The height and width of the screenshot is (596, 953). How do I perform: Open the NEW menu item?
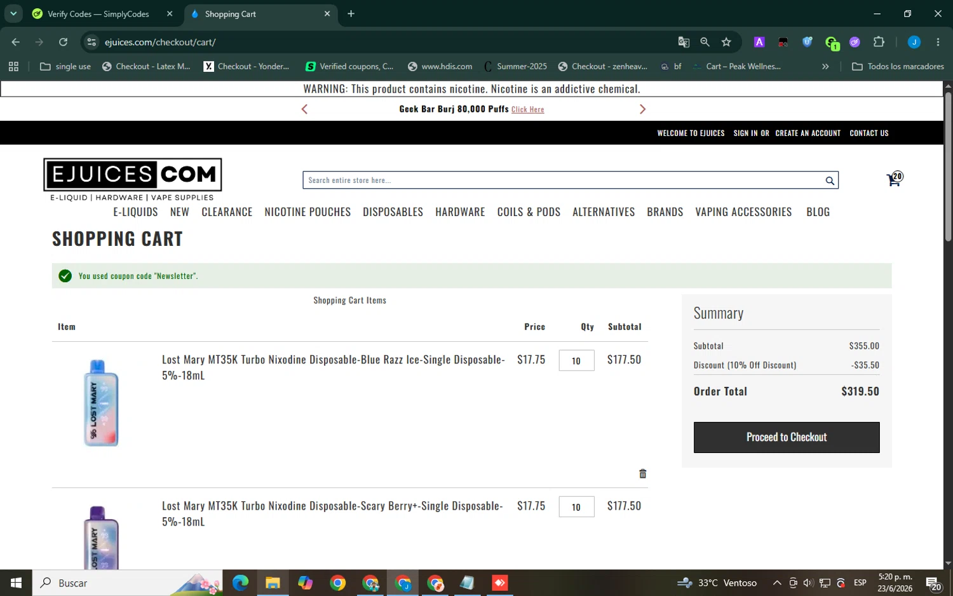(x=180, y=212)
